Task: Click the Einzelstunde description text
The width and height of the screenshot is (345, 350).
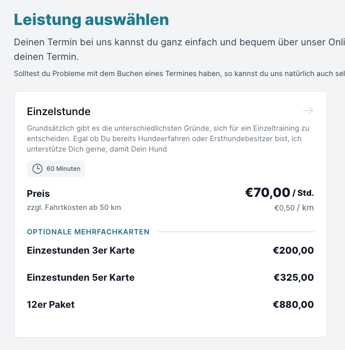Action: [x=168, y=139]
